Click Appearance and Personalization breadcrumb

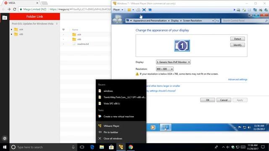pos(150,21)
